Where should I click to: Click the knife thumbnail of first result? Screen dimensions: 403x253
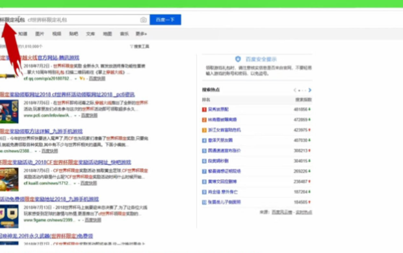pyautogui.click(x=8, y=76)
